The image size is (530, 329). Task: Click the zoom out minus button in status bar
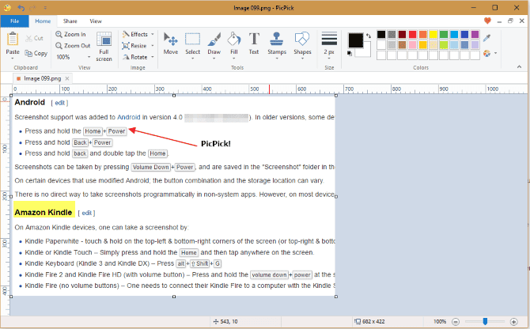pyautogui.click(x=456, y=322)
